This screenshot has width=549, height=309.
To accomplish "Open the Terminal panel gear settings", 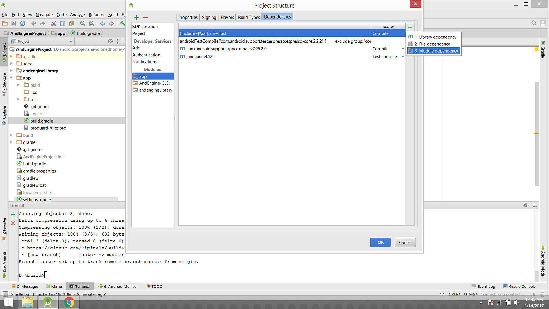I will coord(526,205).
